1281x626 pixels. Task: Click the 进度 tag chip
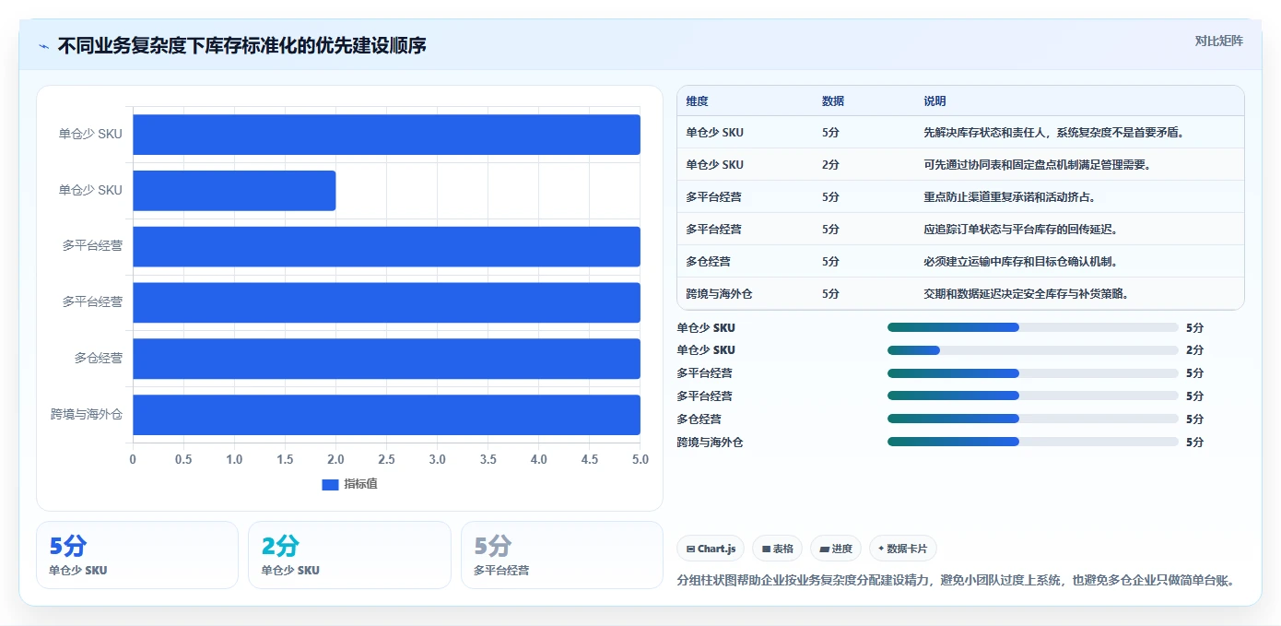(x=836, y=549)
